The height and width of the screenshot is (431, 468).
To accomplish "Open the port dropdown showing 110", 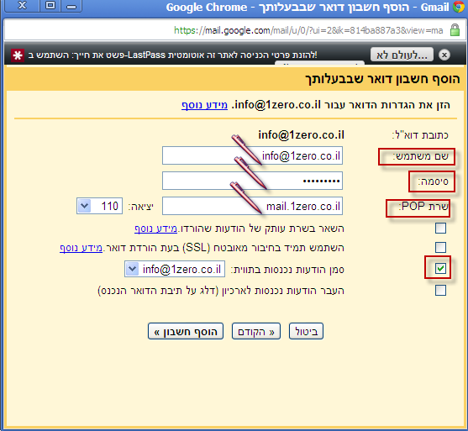I will pos(99,206).
